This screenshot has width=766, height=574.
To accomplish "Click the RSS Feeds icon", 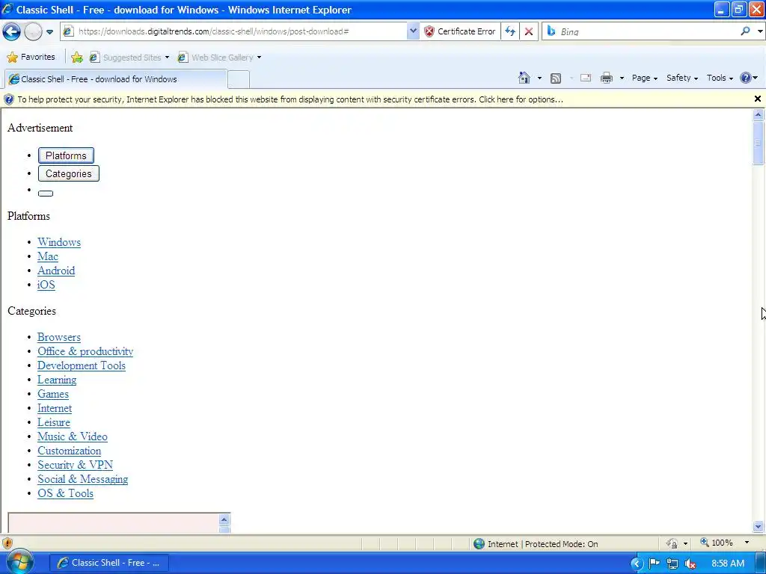I will click(x=556, y=78).
